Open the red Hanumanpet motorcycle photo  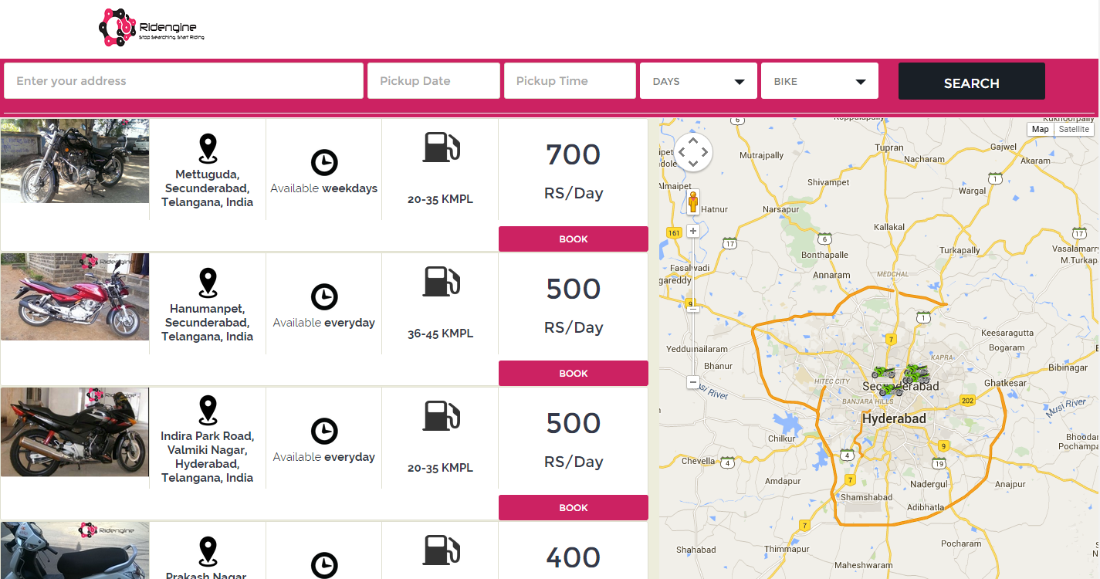point(75,297)
